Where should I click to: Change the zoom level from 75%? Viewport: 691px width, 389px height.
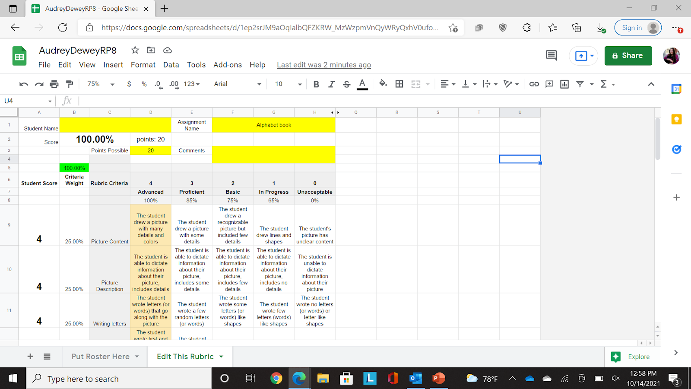click(x=101, y=84)
